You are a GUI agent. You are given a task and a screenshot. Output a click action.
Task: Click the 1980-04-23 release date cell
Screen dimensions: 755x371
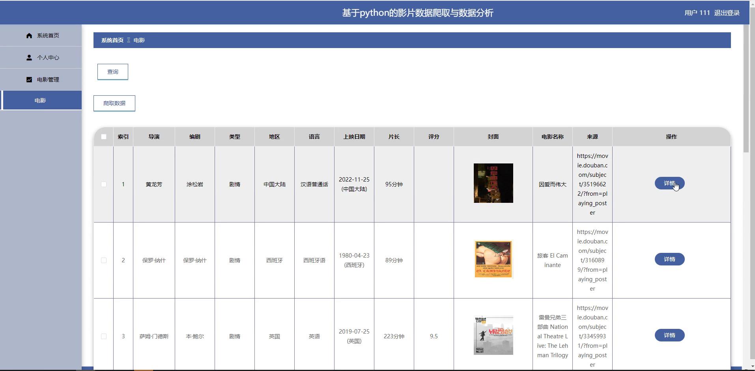pyautogui.click(x=354, y=260)
